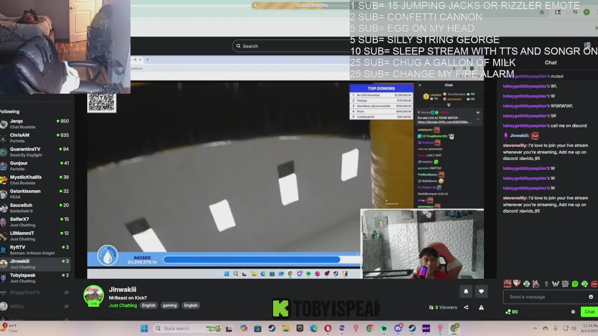Open Discord from the taskbar
The height and width of the screenshot is (336, 598).
point(398,329)
